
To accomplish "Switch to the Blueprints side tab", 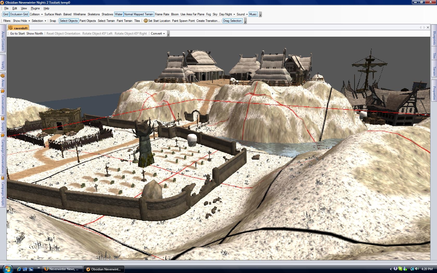I will [x=434, y=38].
